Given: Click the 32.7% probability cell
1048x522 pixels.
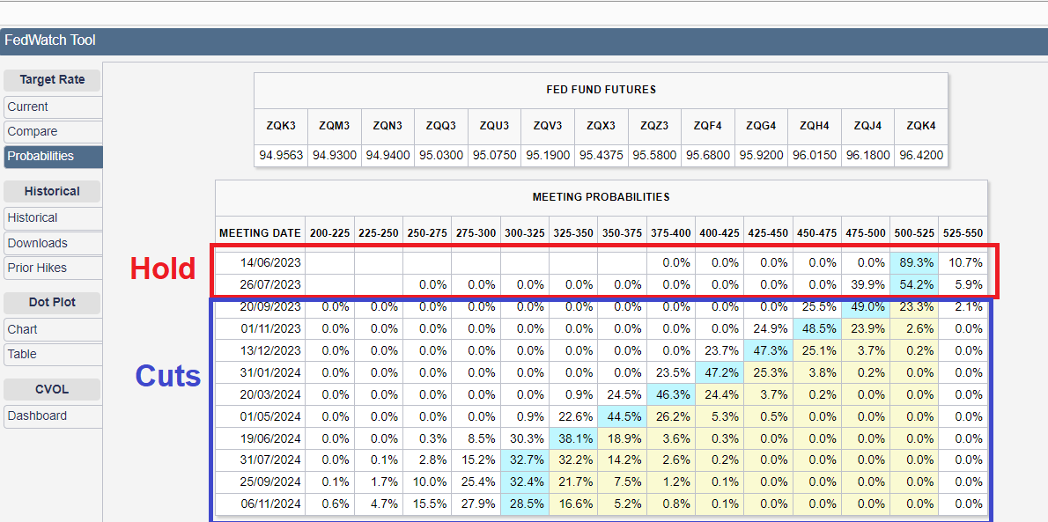Looking at the screenshot, I should [525, 460].
